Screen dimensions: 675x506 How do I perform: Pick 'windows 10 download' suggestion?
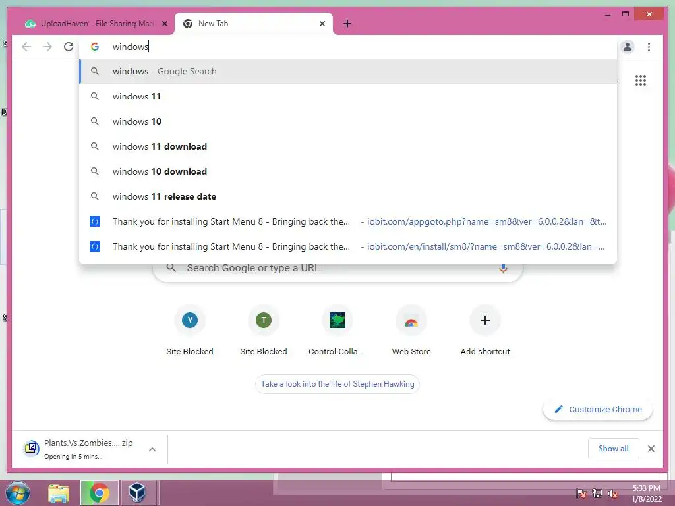coord(348,171)
